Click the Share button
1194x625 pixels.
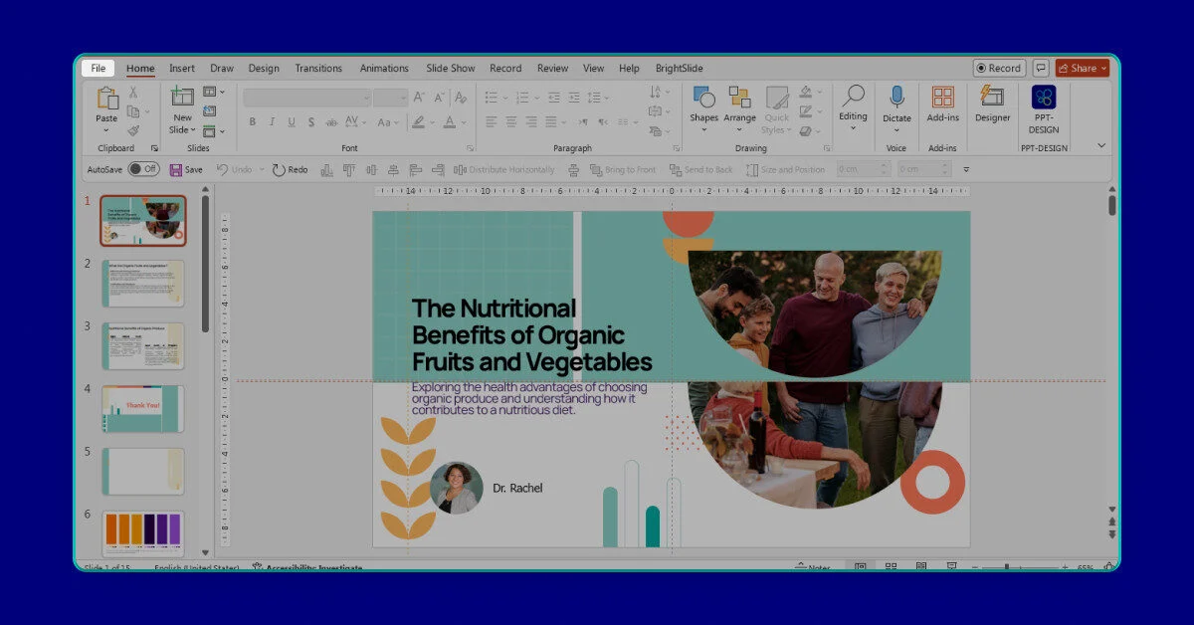(x=1082, y=69)
